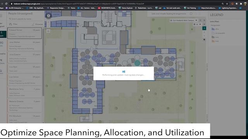
Task: Select the Lisa Dyer person card
Action: pos(24,69)
